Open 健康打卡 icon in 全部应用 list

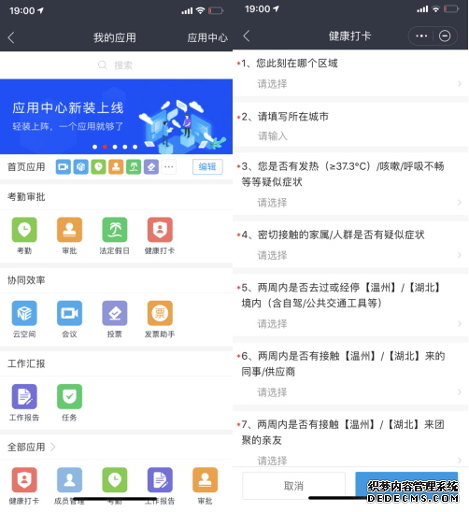pyautogui.click(x=24, y=479)
